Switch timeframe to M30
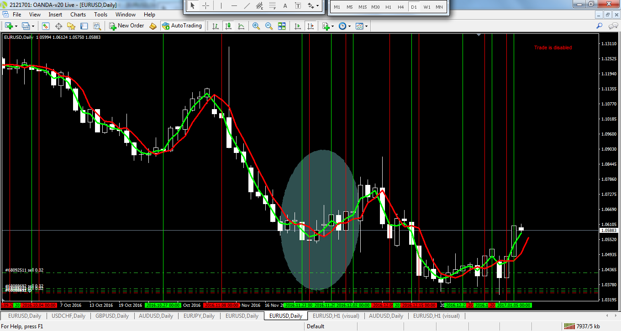Viewport: 621px width, 331px height. (x=375, y=7)
